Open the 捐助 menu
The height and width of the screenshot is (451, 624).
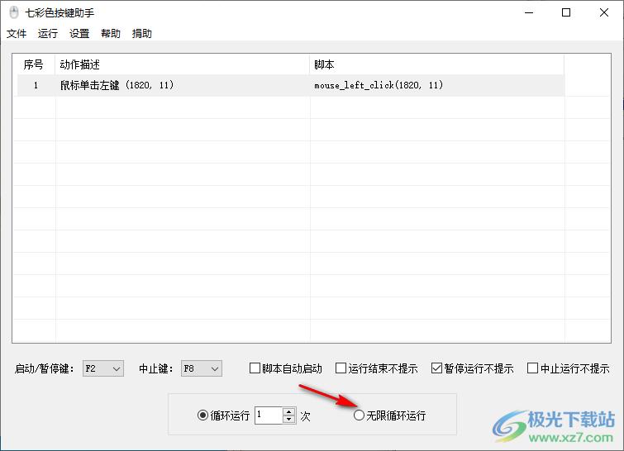[142, 34]
